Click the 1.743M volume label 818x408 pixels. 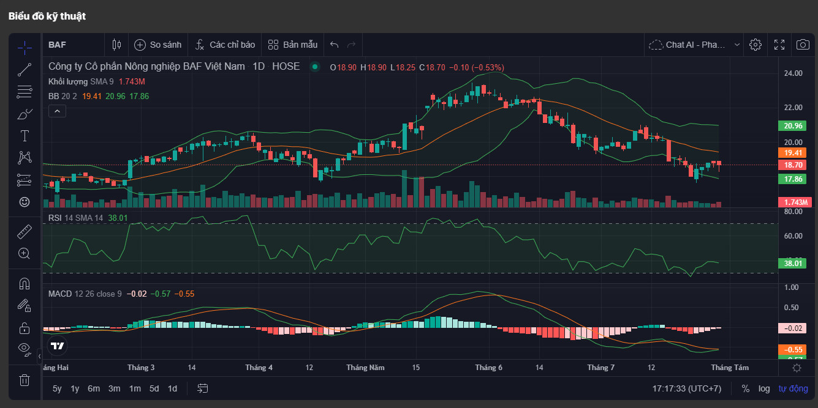click(x=795, y=202)
